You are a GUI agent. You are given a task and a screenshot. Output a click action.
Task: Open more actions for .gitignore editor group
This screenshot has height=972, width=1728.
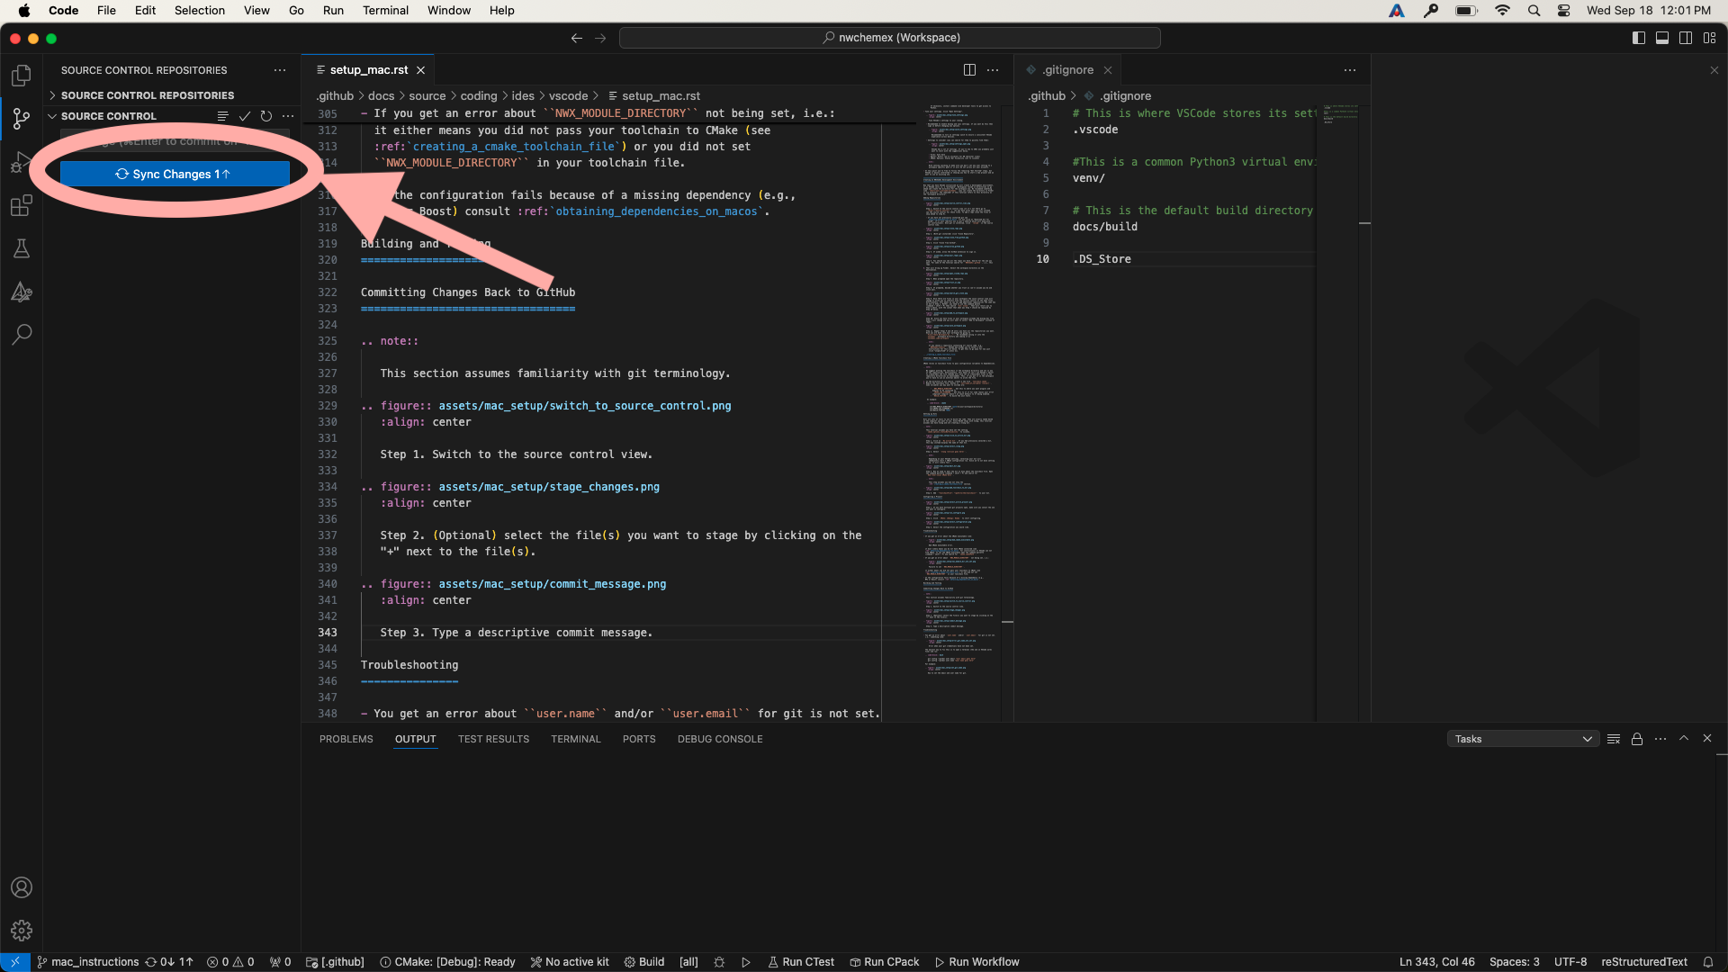(1350, 70)
